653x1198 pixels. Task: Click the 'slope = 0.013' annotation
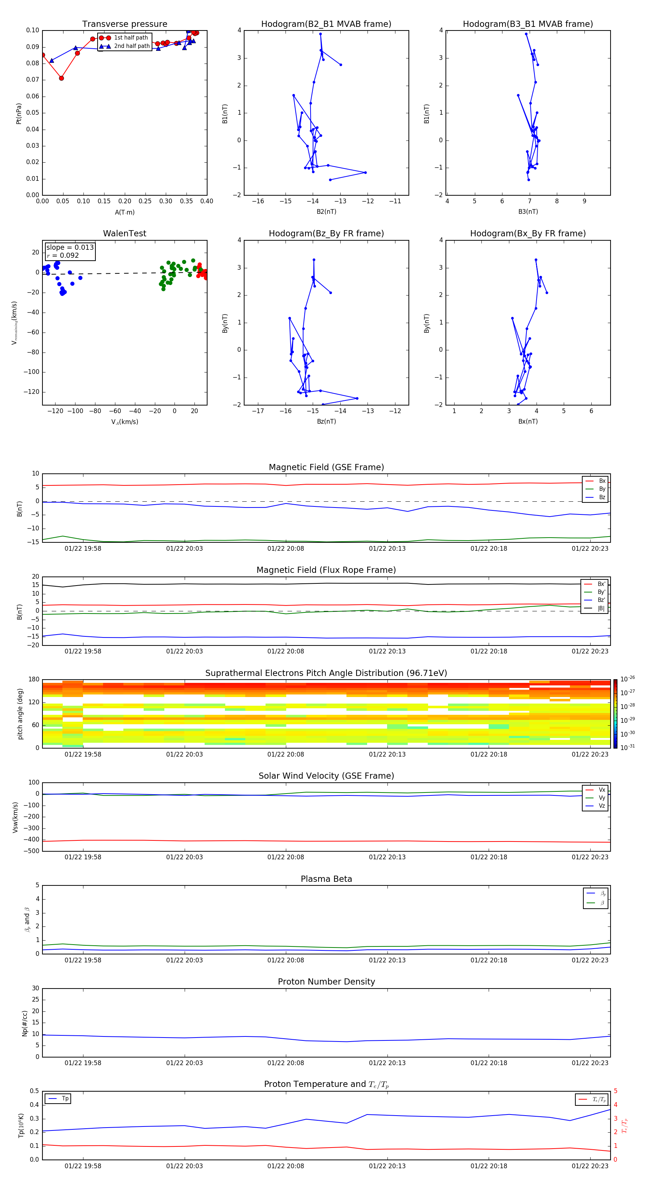coord(70,248)
